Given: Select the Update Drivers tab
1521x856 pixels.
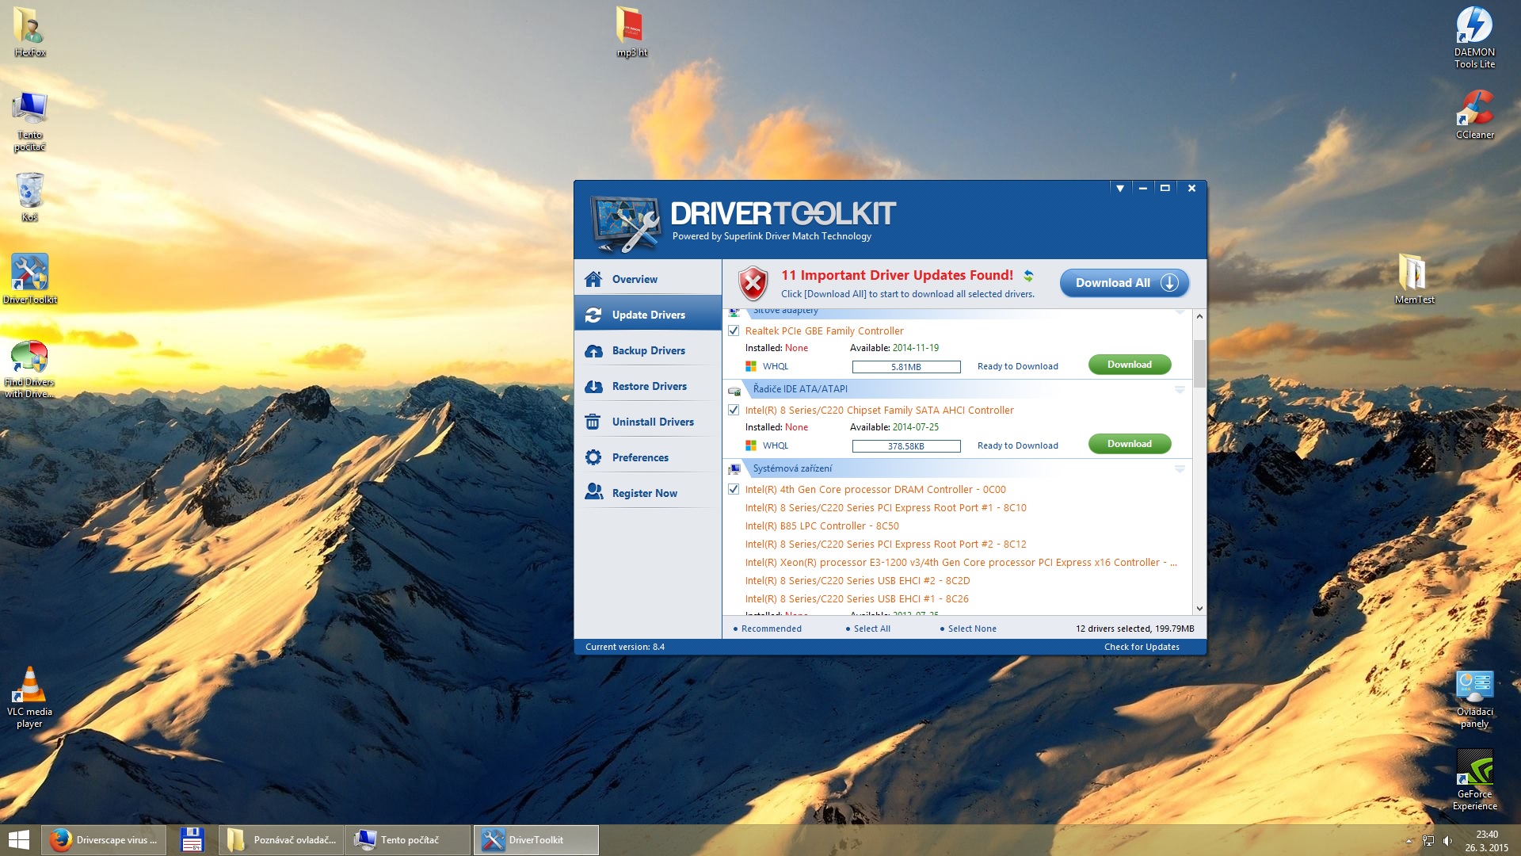Looking at the screenshot, I should pyautogui.click(x=648, y=315).
